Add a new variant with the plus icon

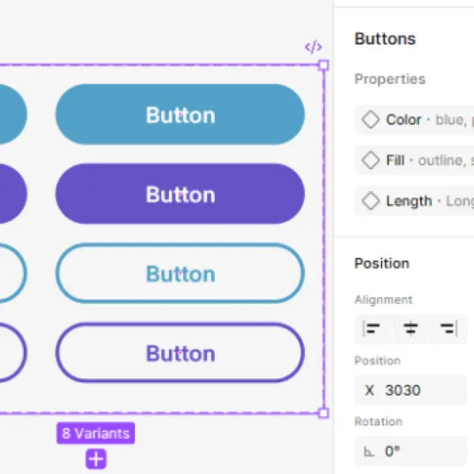click(96, 459)
